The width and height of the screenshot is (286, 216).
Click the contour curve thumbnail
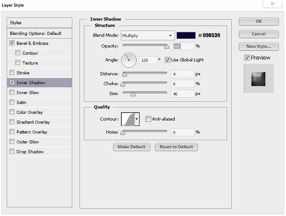point(128,119)
